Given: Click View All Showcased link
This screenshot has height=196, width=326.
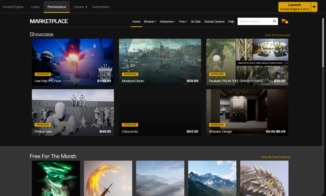Looking at the screenshot, I should click(277, 35).
